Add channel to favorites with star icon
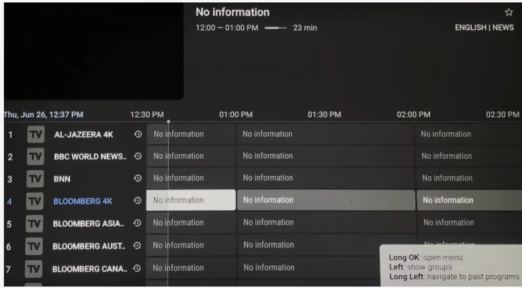 point(509,12)
